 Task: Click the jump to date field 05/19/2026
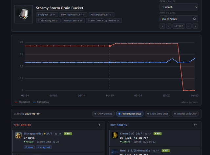click(178, 19)
